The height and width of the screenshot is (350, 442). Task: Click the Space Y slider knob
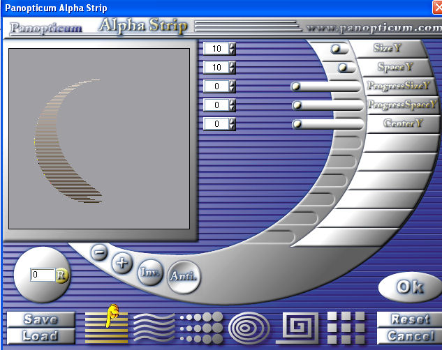343,68
